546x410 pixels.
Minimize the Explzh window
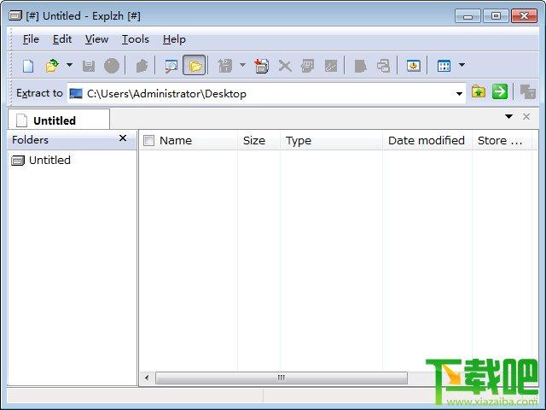[468, 16]
